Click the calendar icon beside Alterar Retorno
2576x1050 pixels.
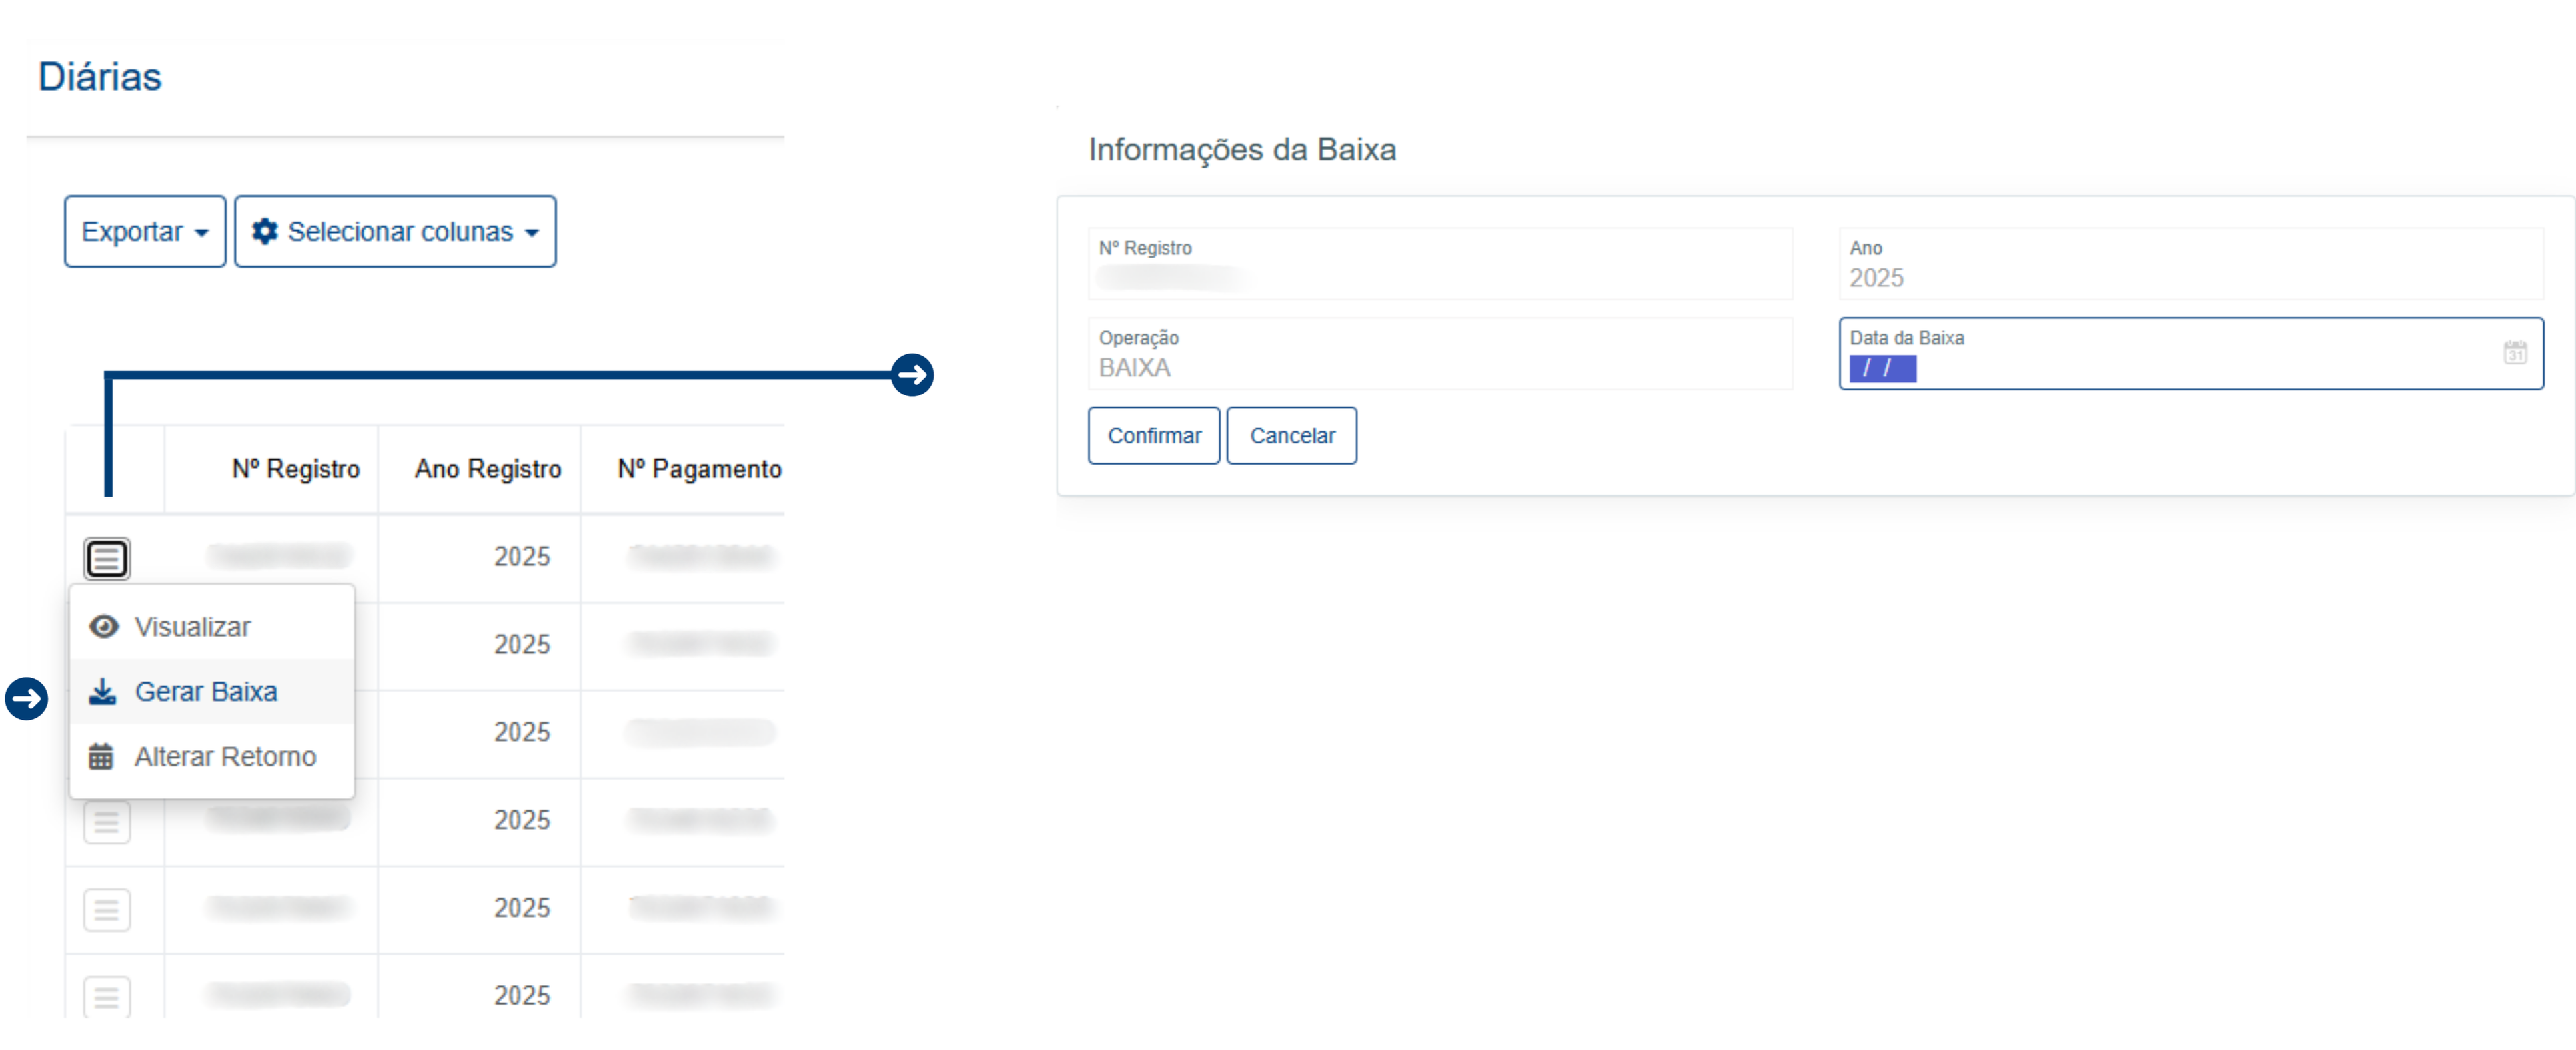point(101,756)
